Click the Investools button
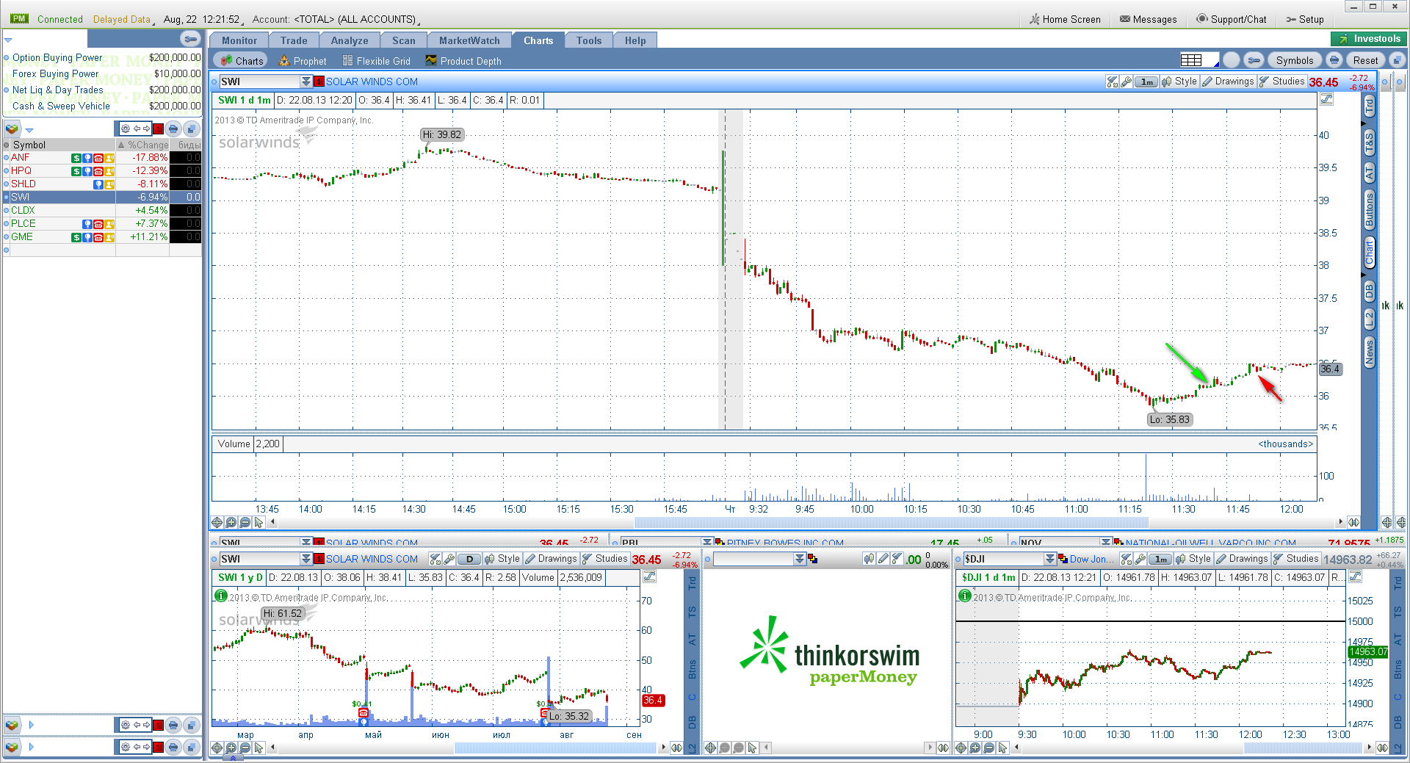 click(x=1369, y=39)
